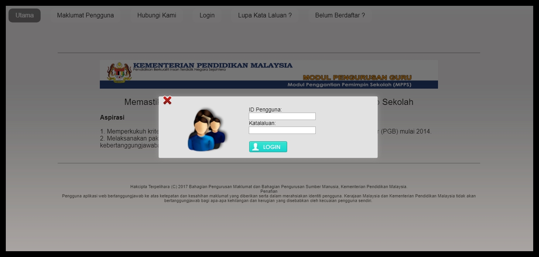Click the Malaysia coat of arms crest

tap(120, 72)
